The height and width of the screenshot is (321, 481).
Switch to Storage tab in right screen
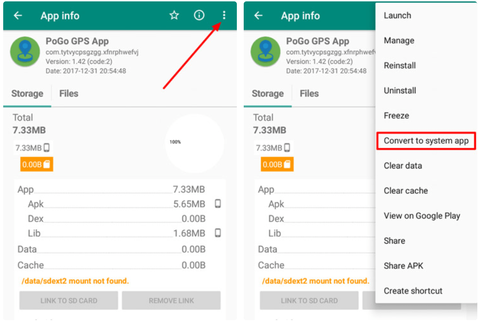click(268, 94)
